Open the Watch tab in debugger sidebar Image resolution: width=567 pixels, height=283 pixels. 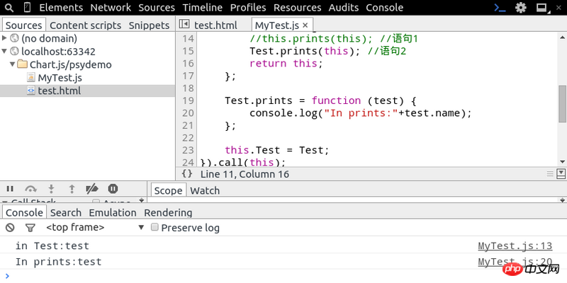point(205,190)
